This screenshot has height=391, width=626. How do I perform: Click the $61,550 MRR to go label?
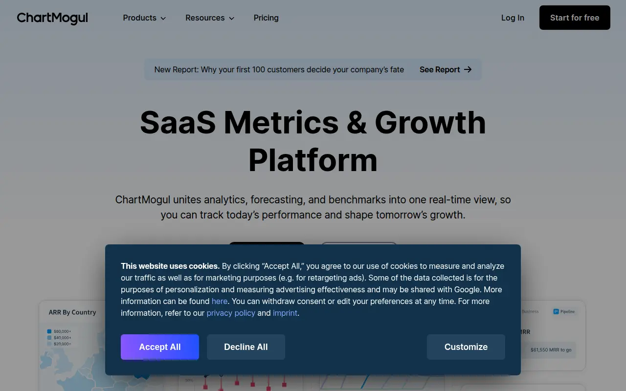551,350
